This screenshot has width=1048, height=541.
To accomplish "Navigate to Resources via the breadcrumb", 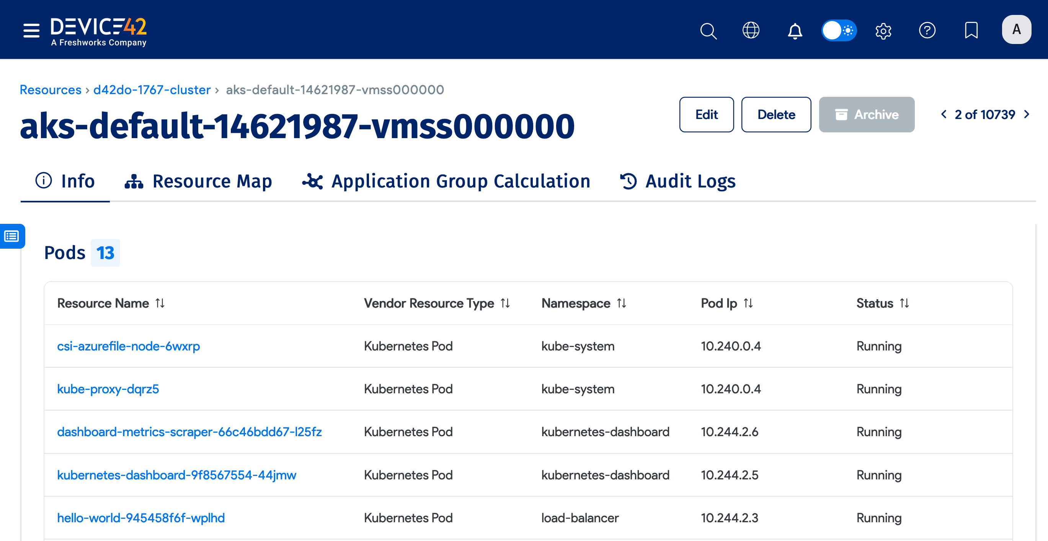I will tap(50, 90).
